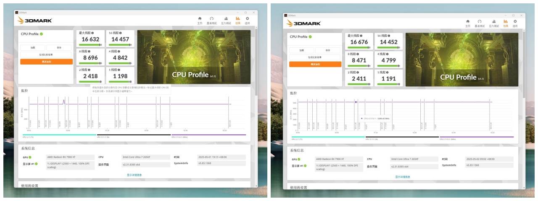Click info icon beside 2 线程 above 2 411
538x201 pixels.
click(357, 72)
